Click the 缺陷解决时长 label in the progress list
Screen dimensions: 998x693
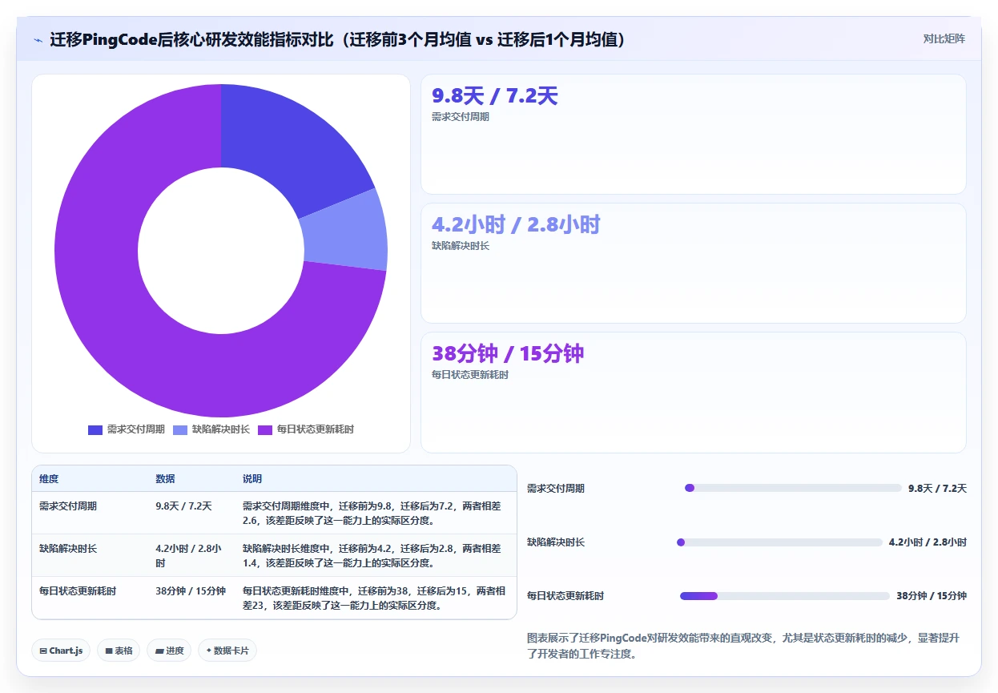556,542
